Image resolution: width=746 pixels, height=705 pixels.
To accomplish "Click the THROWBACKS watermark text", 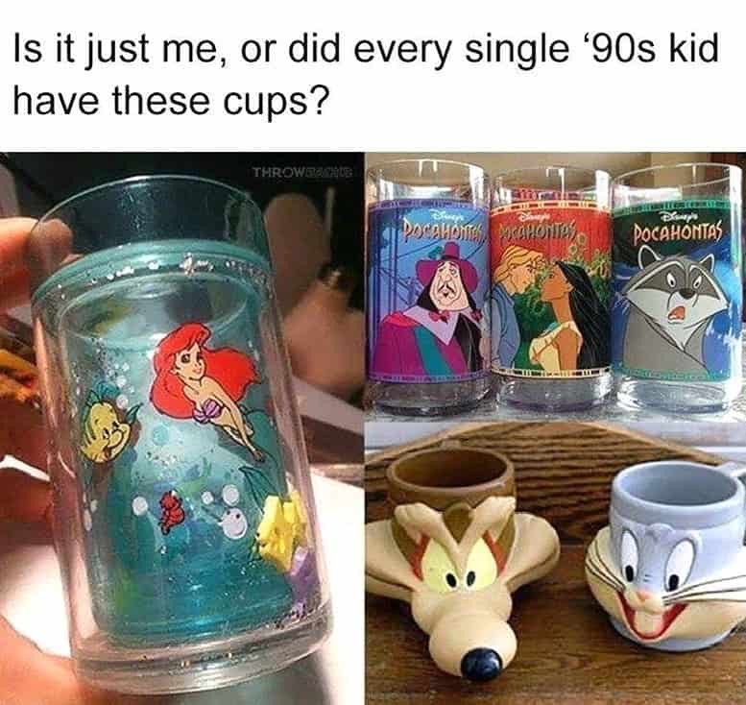I will pos(302,172).
